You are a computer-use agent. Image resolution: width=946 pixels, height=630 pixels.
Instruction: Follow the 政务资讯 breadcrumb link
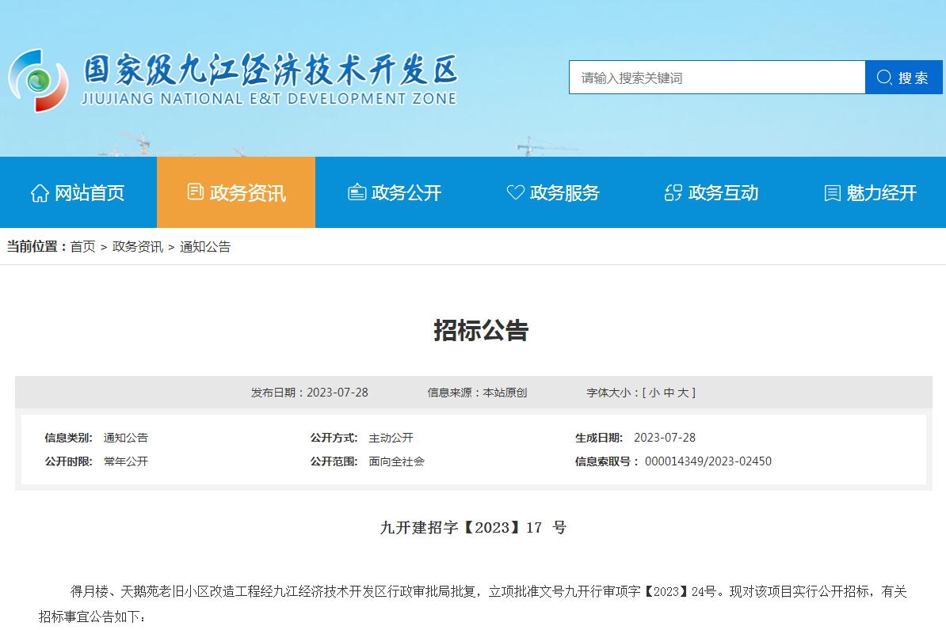coord(137,247)
